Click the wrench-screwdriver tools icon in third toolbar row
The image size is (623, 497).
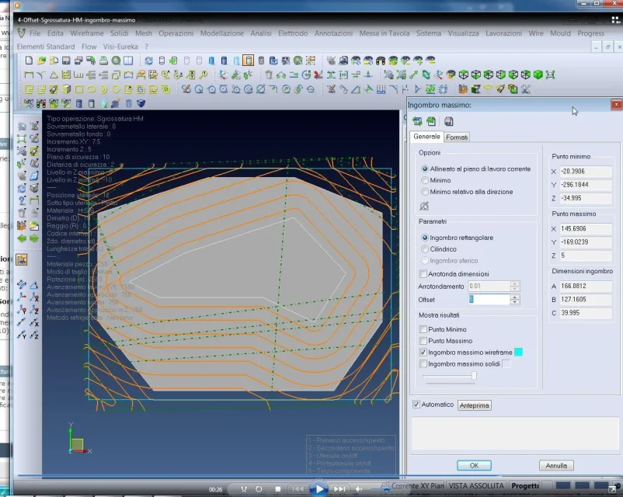click(x=526, y=89)
